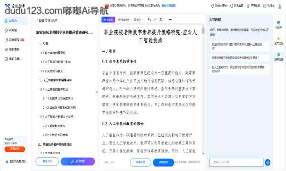
Task: Focus the assistant chat input field
Action: (236, 162)
